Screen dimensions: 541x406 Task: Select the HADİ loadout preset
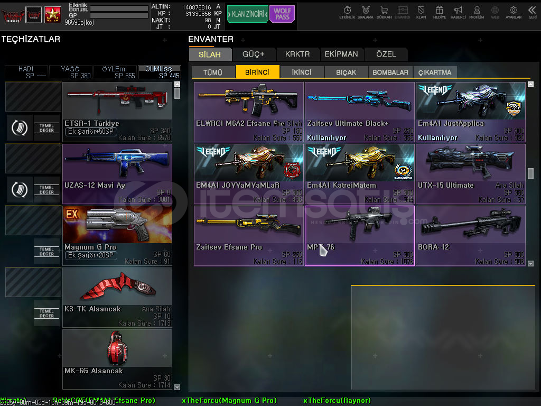[26, 72]
